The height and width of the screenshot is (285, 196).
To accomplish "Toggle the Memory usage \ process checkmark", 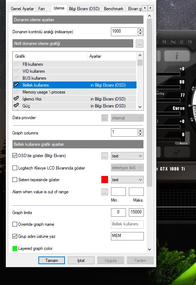I will point(16,91).
